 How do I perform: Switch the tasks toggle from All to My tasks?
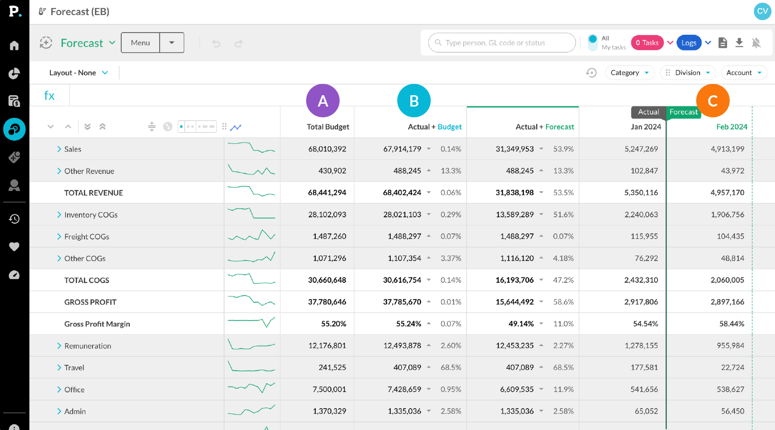[593, 42]
